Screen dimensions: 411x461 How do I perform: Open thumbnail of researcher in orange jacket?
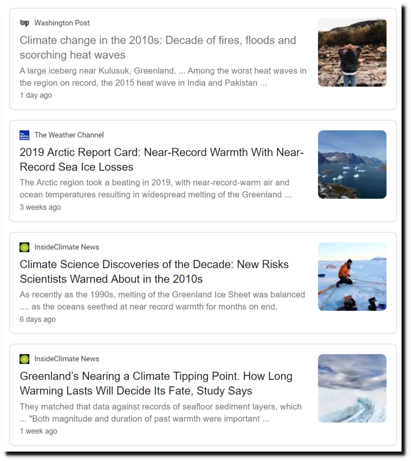coord(352,277)
